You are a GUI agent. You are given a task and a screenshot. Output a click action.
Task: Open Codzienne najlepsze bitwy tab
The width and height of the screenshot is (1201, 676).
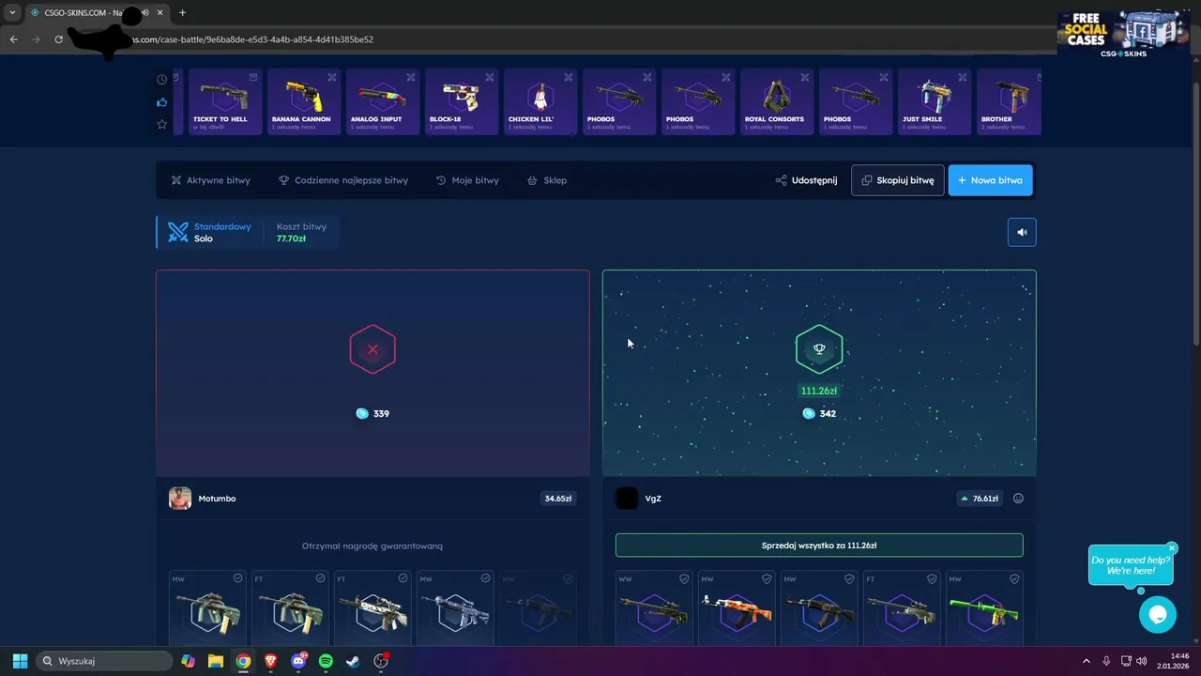point(343,180)
